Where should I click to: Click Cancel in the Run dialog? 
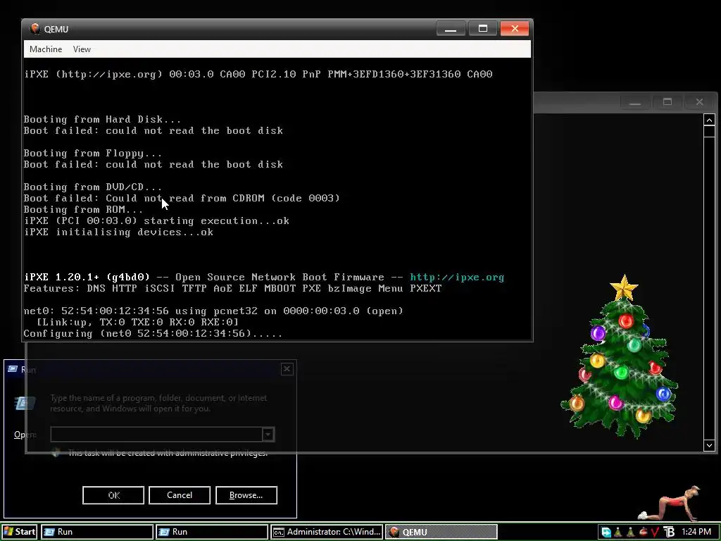(180, 495)
